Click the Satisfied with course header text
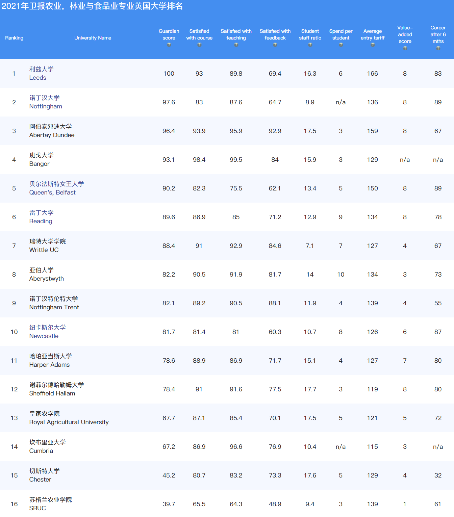 point(199,34)
